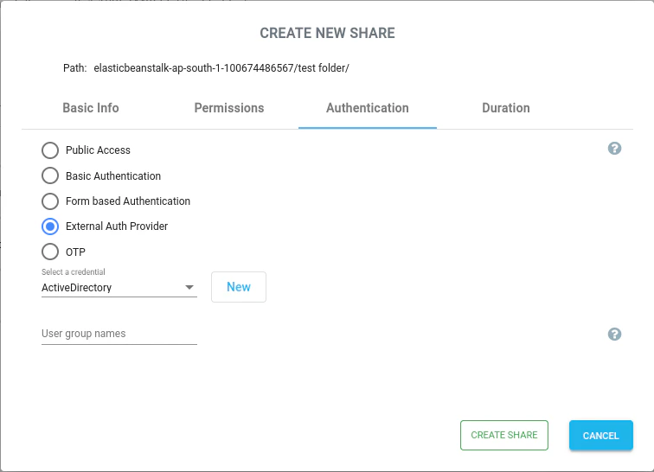Click the path text elasticbeanstalk-ap-south-1-100674486567/test folder/
This screenshot has width=654, height=472.
[221, 68]
